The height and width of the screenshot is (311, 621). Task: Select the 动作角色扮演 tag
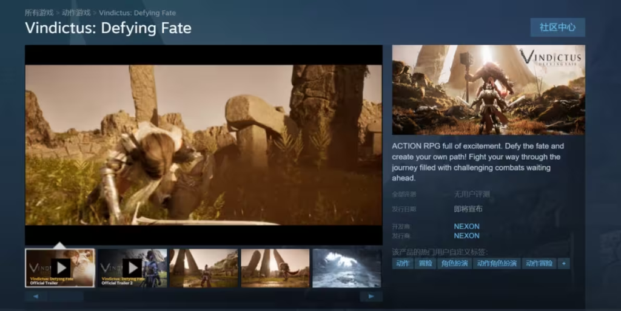pos(497,263)
